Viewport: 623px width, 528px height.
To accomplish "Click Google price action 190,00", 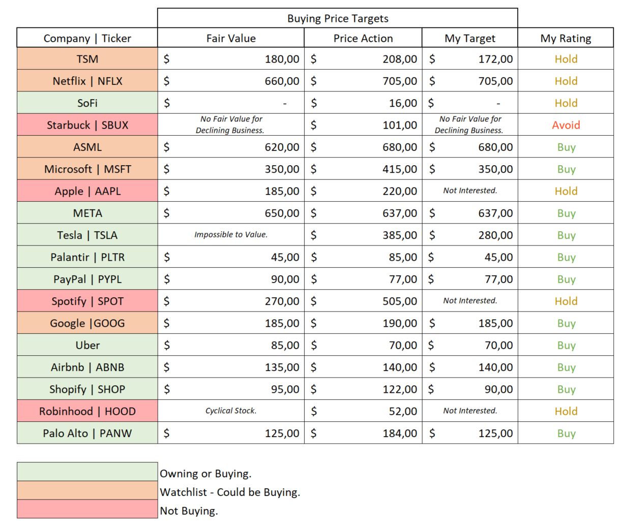I will tap(363, 323).
